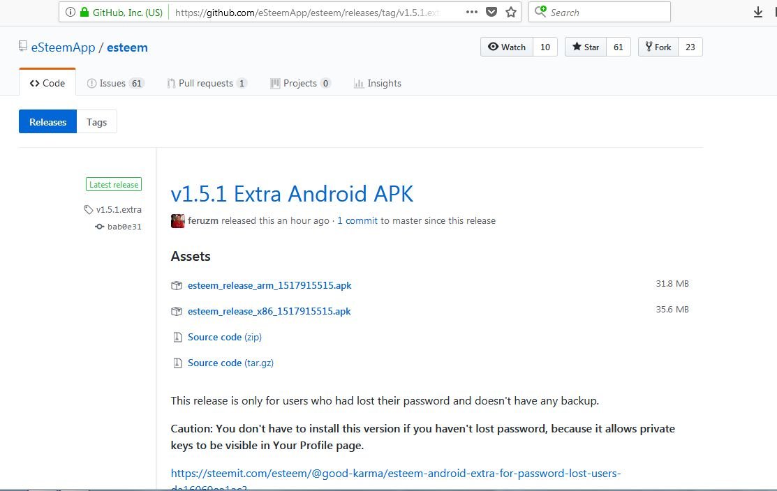The image size is (777, 491).
Task: Switch to the Issues tab
Action: [115, 83]
